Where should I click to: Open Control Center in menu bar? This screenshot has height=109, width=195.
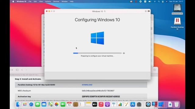coord(163,2)
